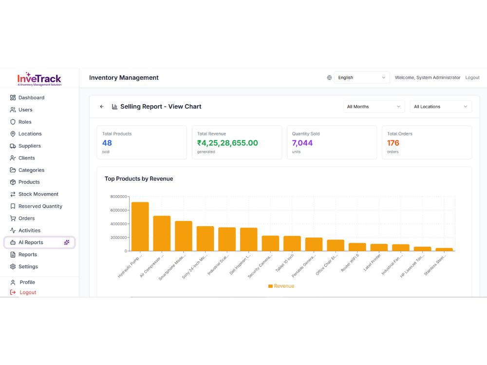Click the back arrow beside Selling Report
The height and width of the screenshot is (365, 487).
102,107
